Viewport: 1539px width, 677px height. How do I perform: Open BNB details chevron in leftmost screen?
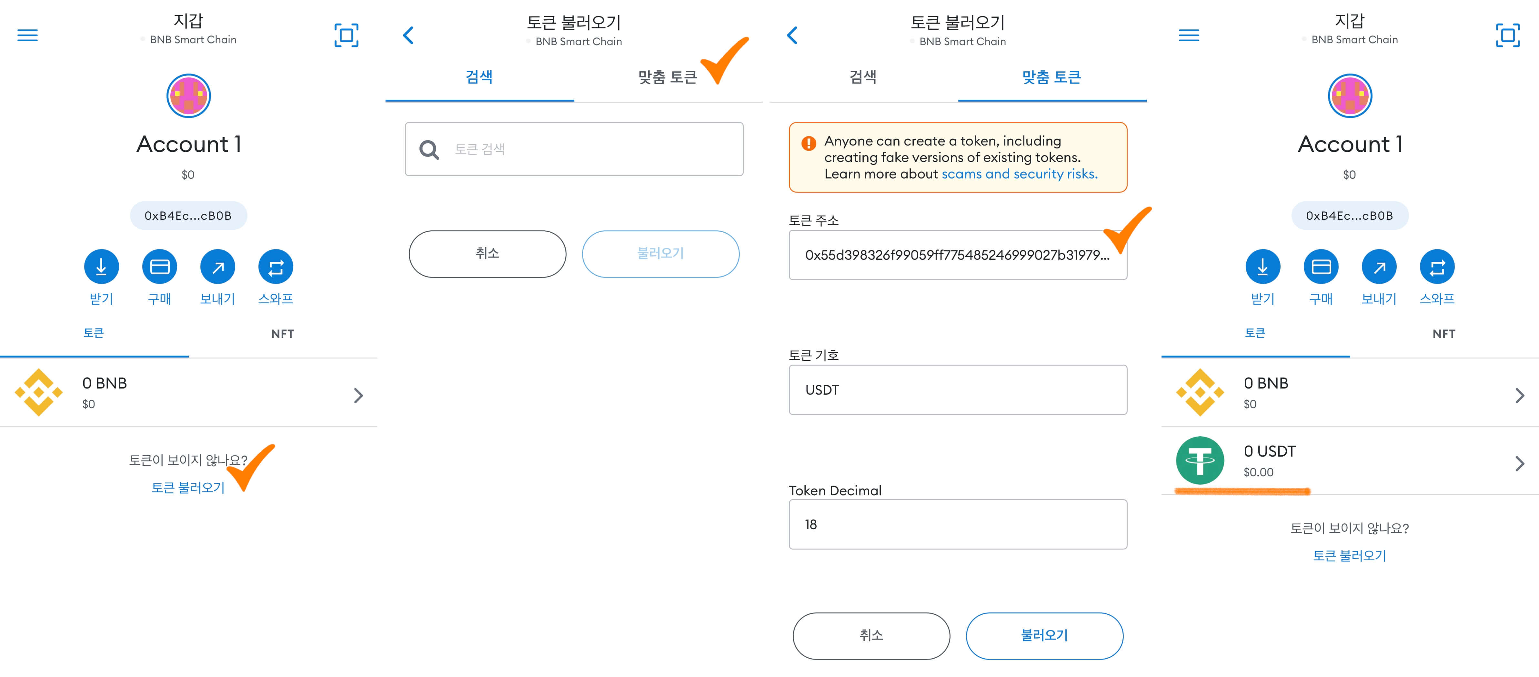(x=358, y=395)
